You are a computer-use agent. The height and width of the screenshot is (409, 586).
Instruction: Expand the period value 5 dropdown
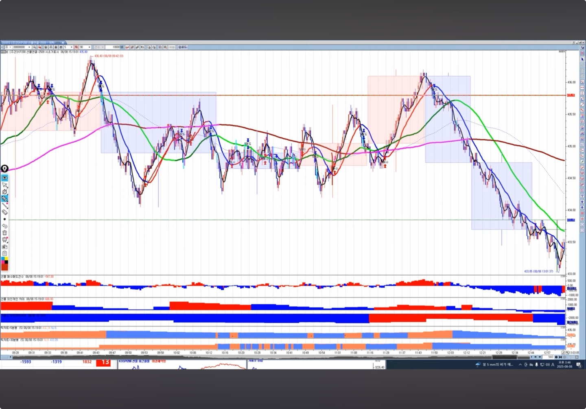click(x=72, y=47)
